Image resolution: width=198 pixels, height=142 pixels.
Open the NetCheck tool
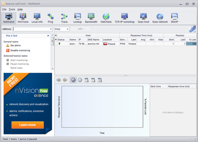coord(106,18)
